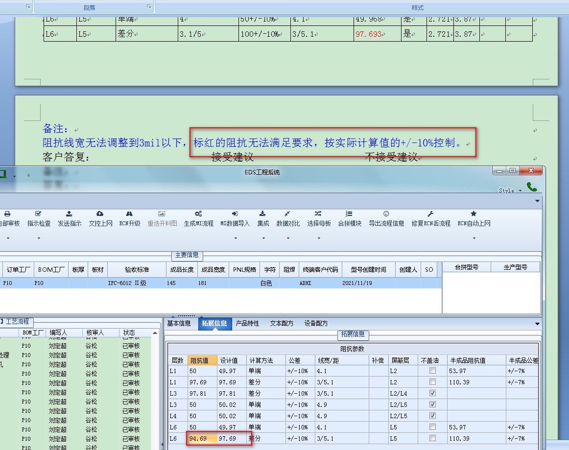This screenshot has width=569, height=450.
Task: Click the 验收标准 column header
Action: coord(137,270)
